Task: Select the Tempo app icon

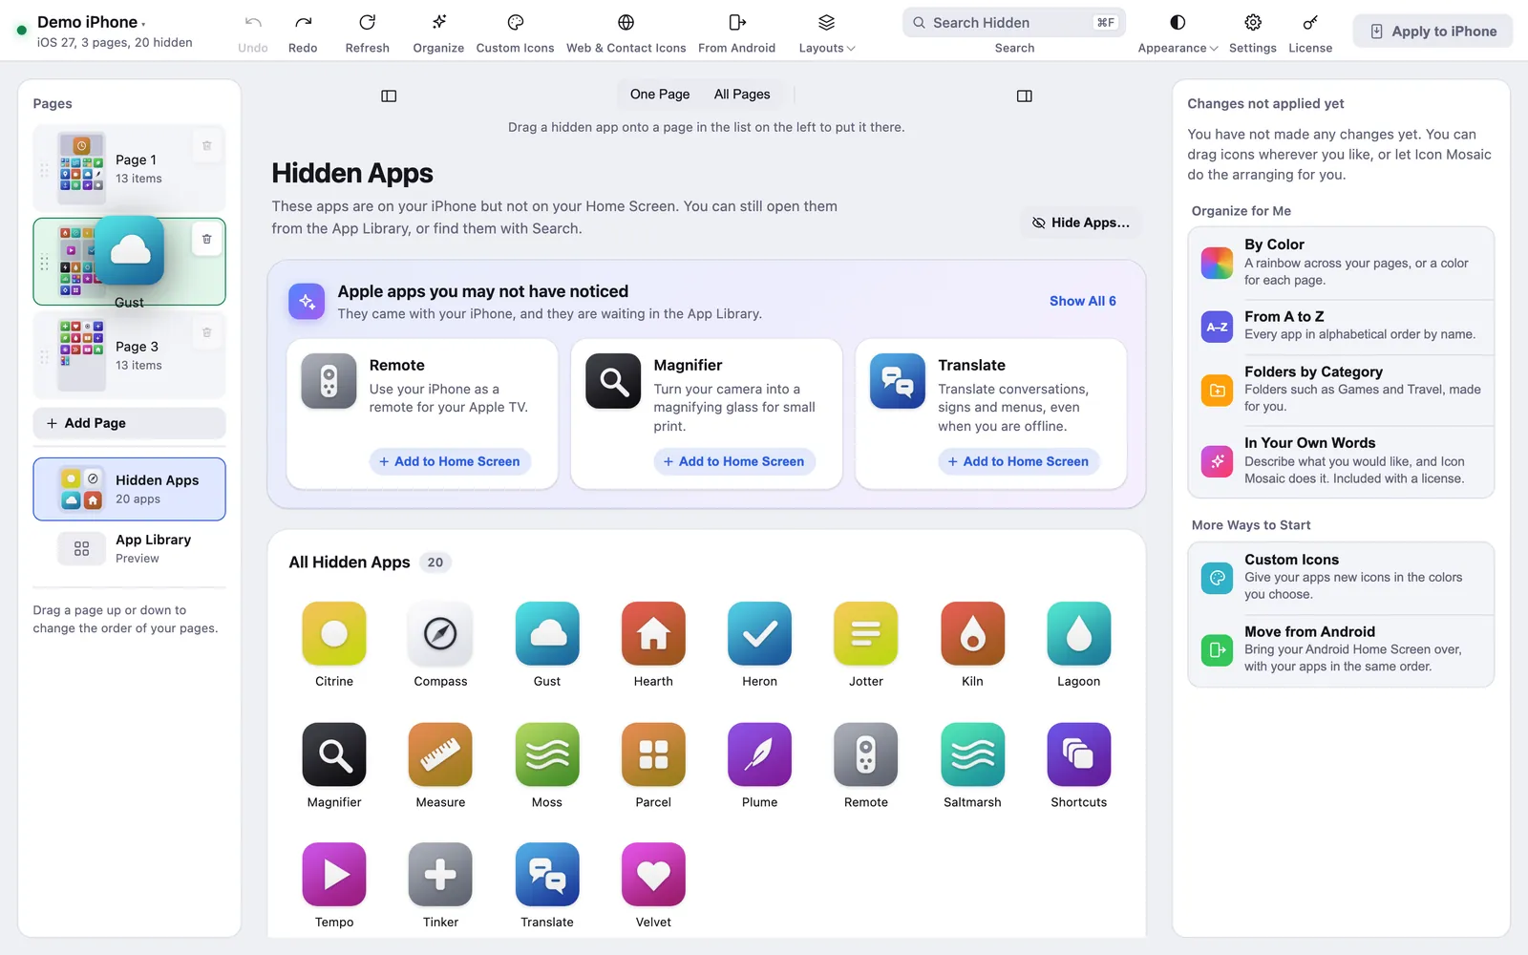Action: pos(334,874)
